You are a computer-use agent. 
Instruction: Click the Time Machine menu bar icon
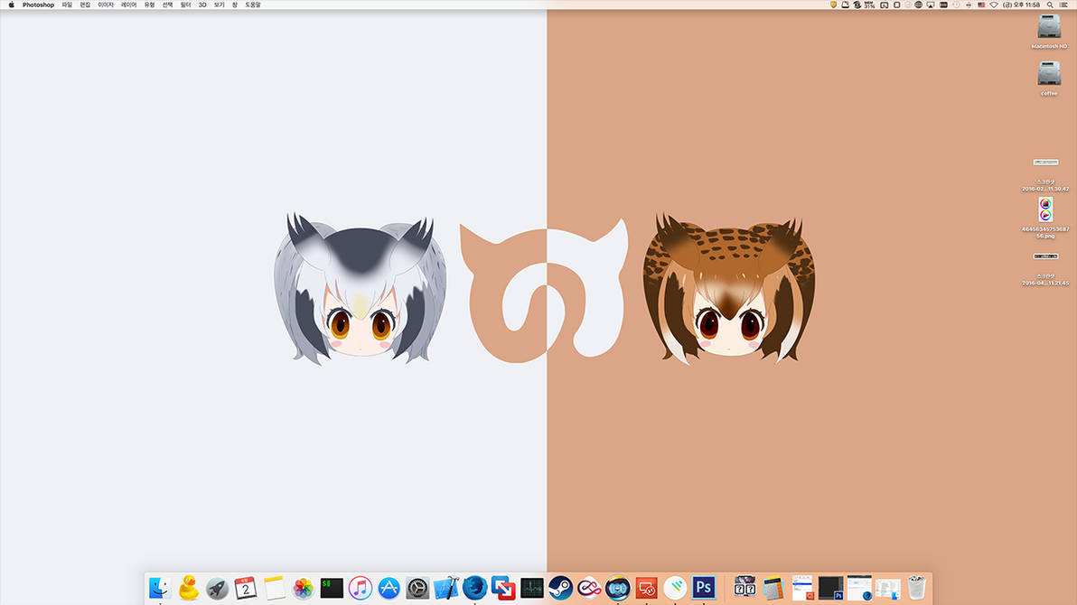pos(956,5)
